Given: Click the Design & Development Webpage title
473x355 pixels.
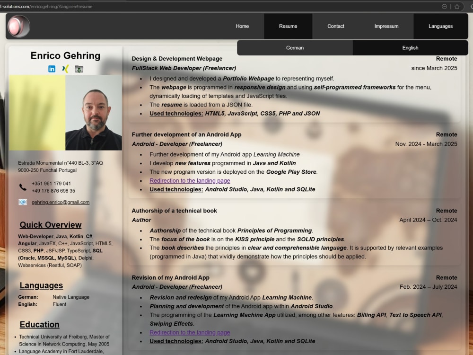Looking at the screenshot, I should point(177,59).
